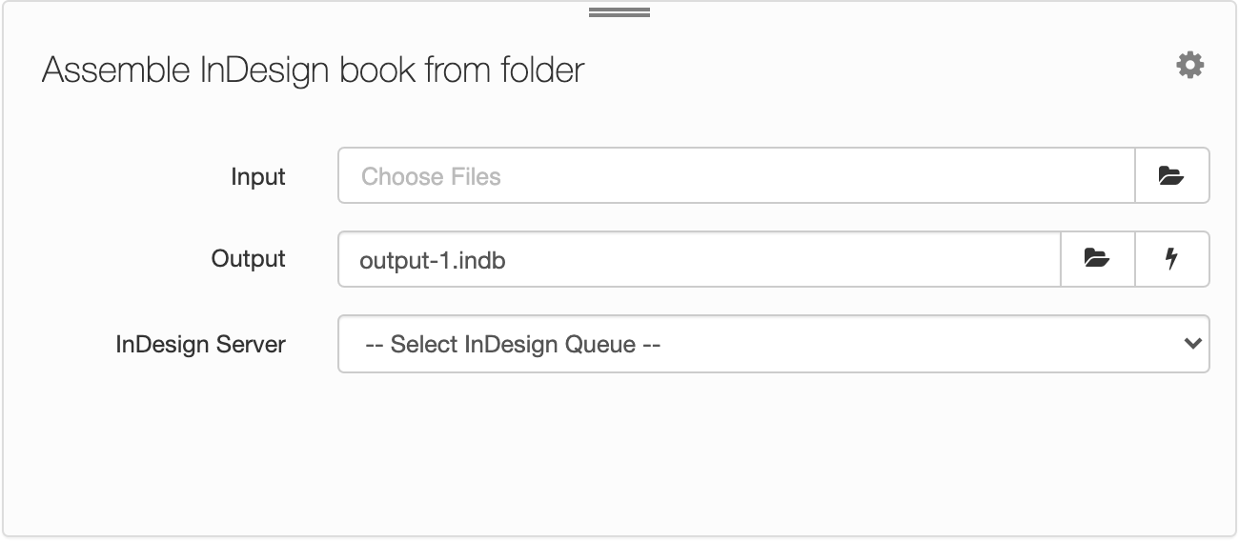
Task: Place cursor after "output-1.indb" text
Action: tap(507, 260)
